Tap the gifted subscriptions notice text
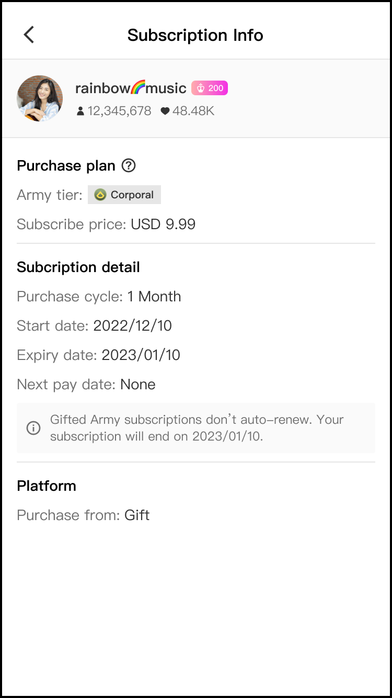 (197, 428)
